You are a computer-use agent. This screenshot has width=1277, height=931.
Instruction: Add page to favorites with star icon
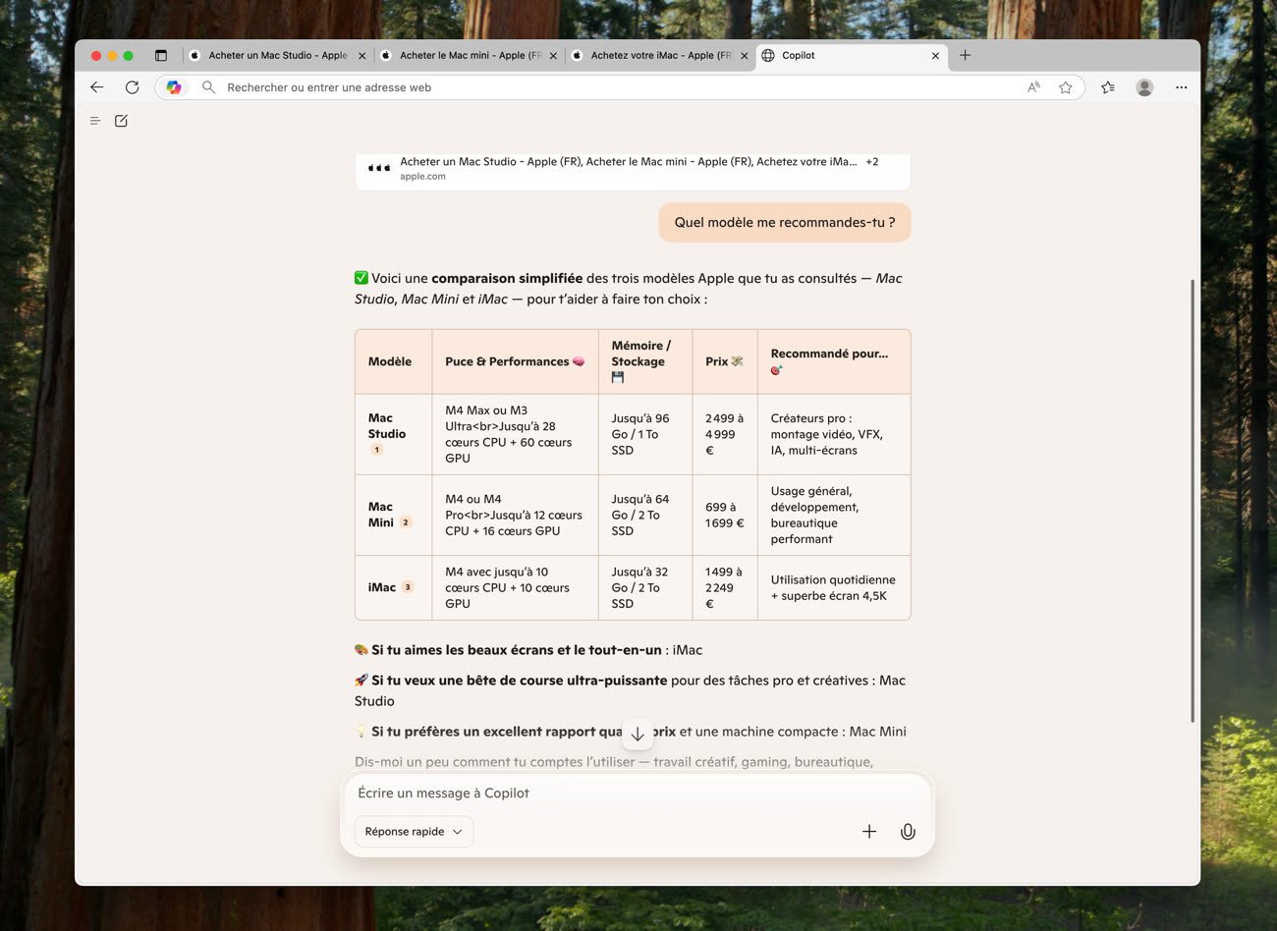[1066, 87]
